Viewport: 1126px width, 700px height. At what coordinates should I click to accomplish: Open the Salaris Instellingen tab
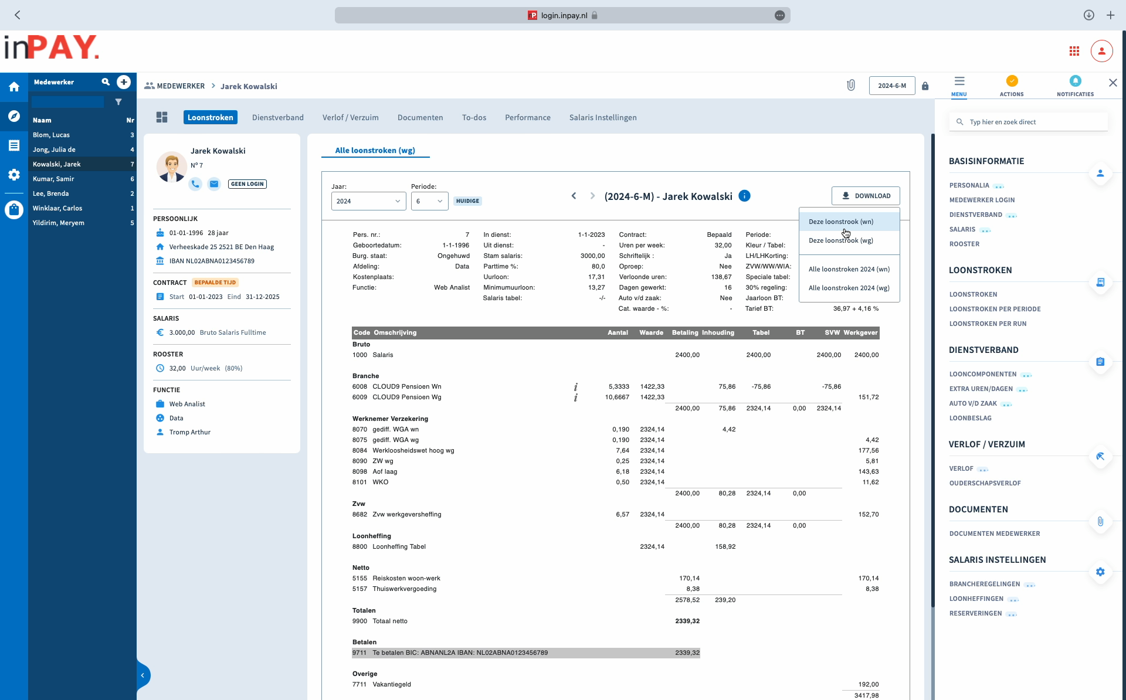603,117
